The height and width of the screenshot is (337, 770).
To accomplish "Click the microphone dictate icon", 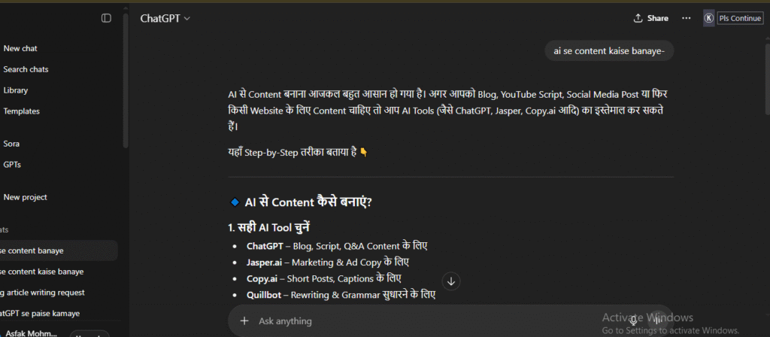I will tap(633, 320).
